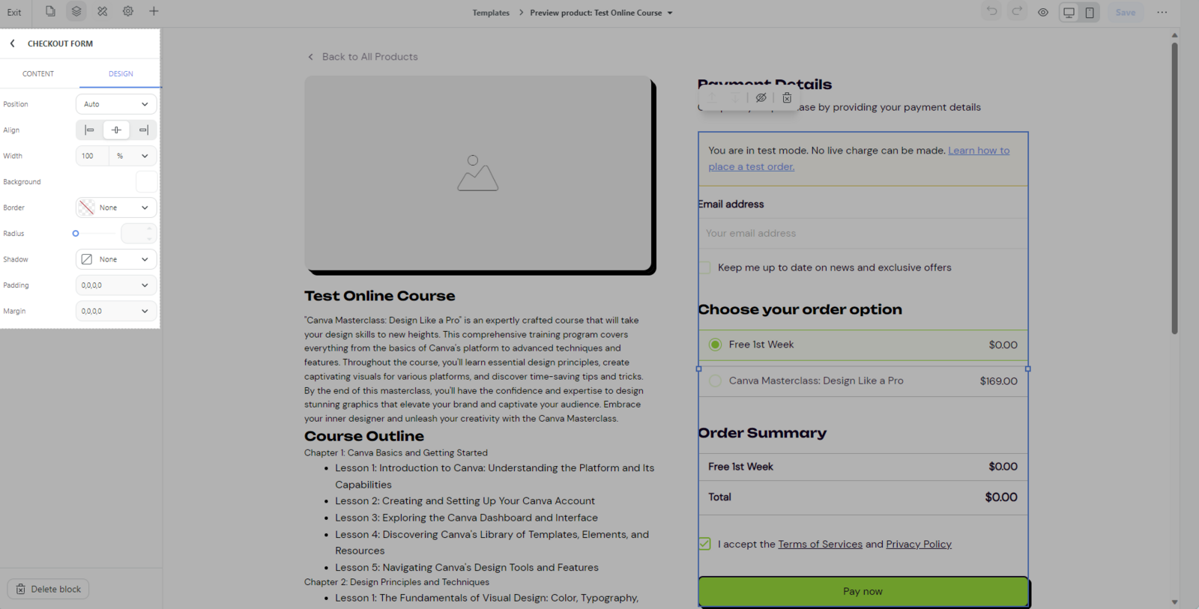
Task: Open the settings gear icon
Action: click(x=128, y=11)
